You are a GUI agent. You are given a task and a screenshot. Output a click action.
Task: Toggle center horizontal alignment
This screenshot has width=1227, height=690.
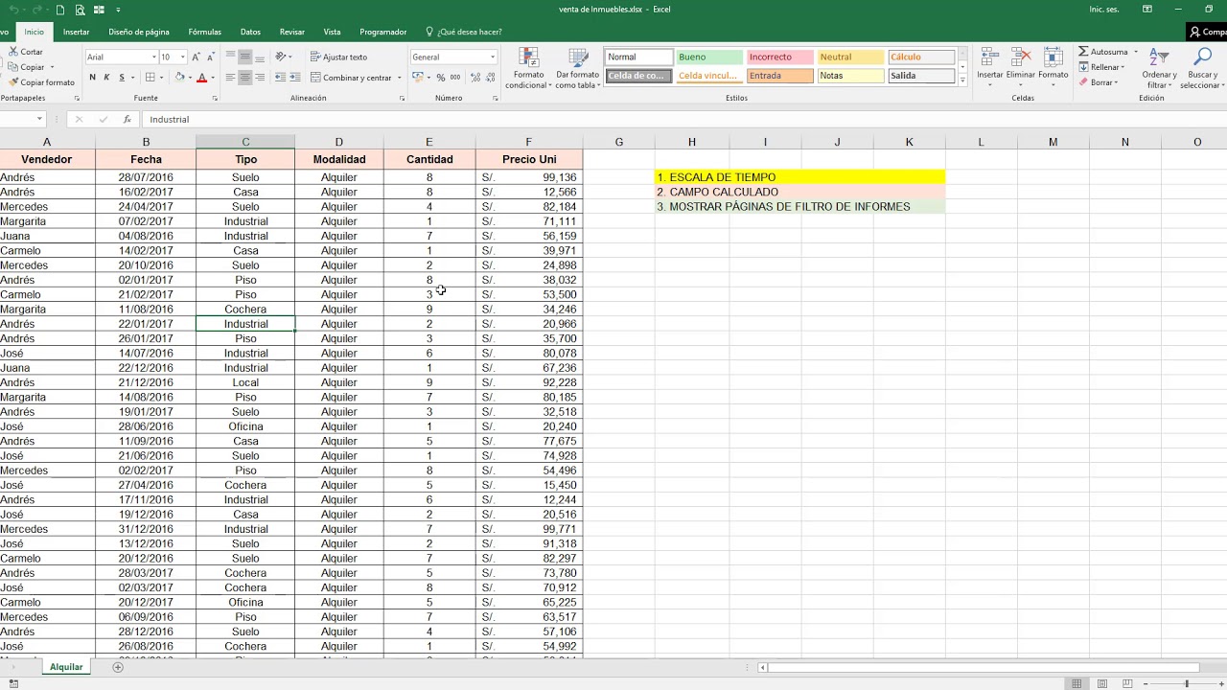tap(245, 78)
